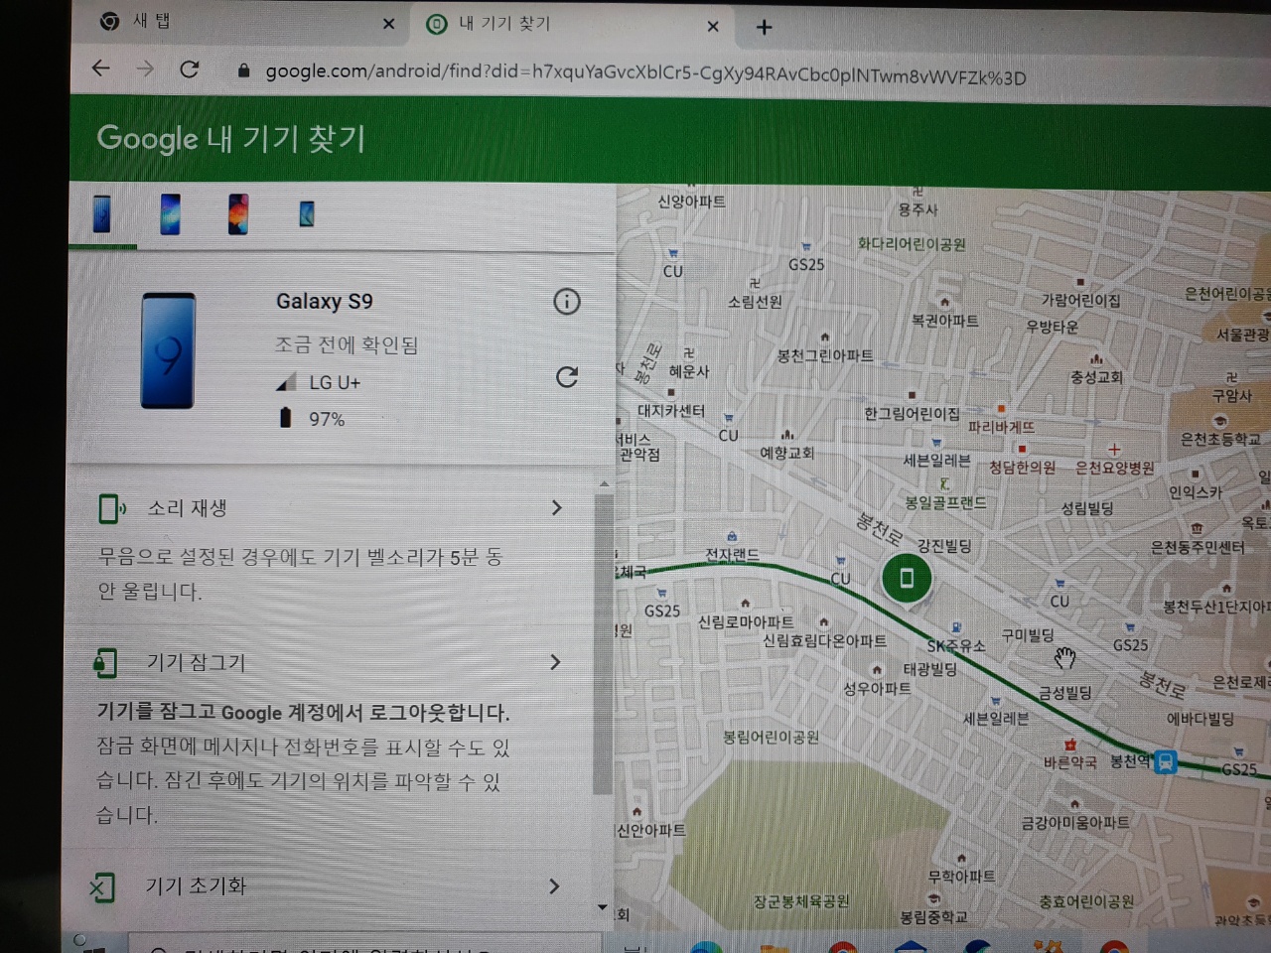
Task: Expand the 기기 잠그기 chevron
Action: [555, 662]
